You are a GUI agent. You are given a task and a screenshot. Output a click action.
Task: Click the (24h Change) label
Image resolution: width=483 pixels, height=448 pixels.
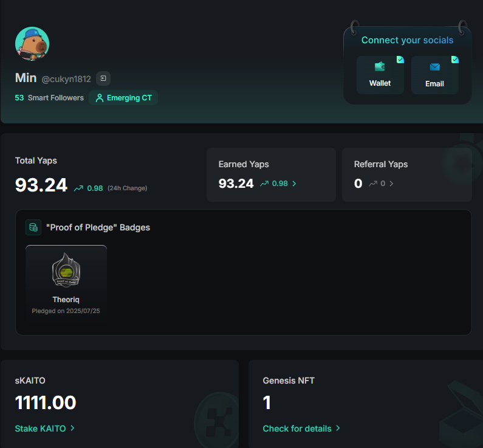pyautogui.click(x=127, y=188)
